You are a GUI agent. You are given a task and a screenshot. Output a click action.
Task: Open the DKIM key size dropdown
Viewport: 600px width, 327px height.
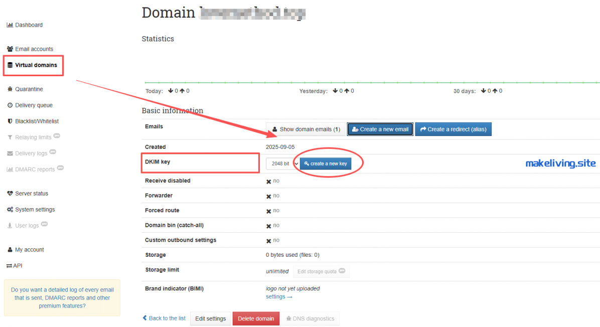tap(281, 163)
